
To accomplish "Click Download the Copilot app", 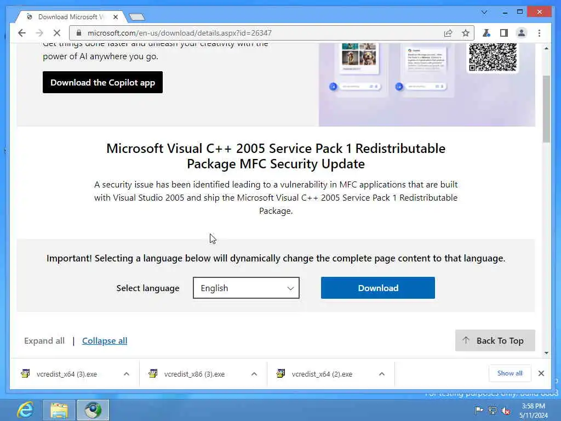I will (x=102, y=82).
